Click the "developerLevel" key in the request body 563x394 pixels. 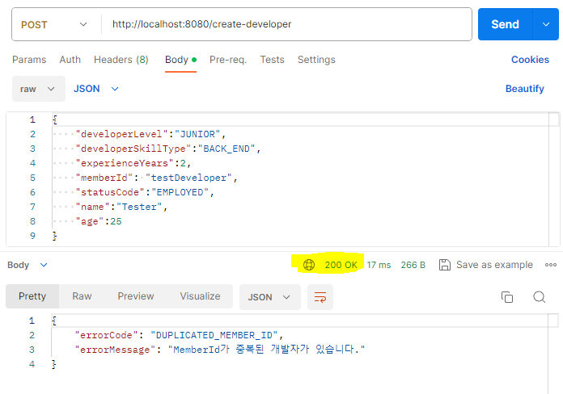121,134
